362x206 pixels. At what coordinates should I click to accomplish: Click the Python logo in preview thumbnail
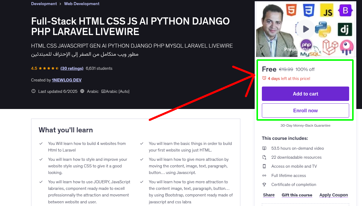[323, 29]
